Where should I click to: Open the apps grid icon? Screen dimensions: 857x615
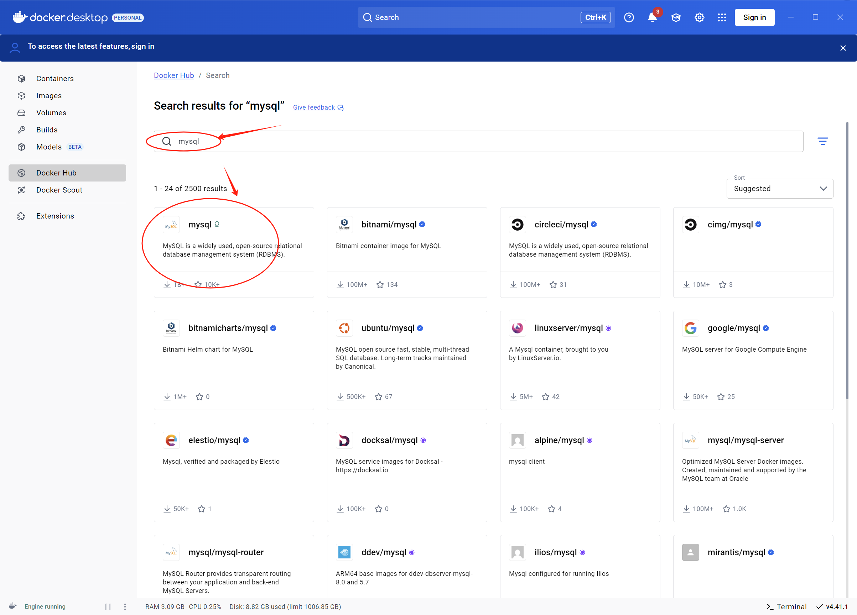[722, 17]
